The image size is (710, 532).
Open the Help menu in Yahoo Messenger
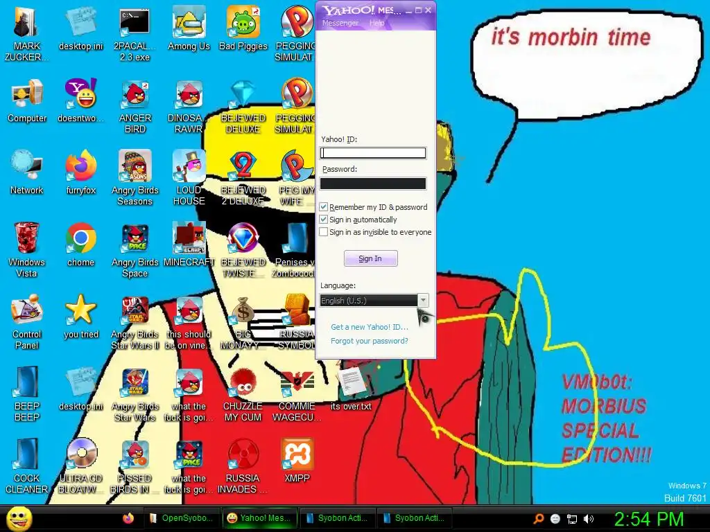[x=376, y=23]
